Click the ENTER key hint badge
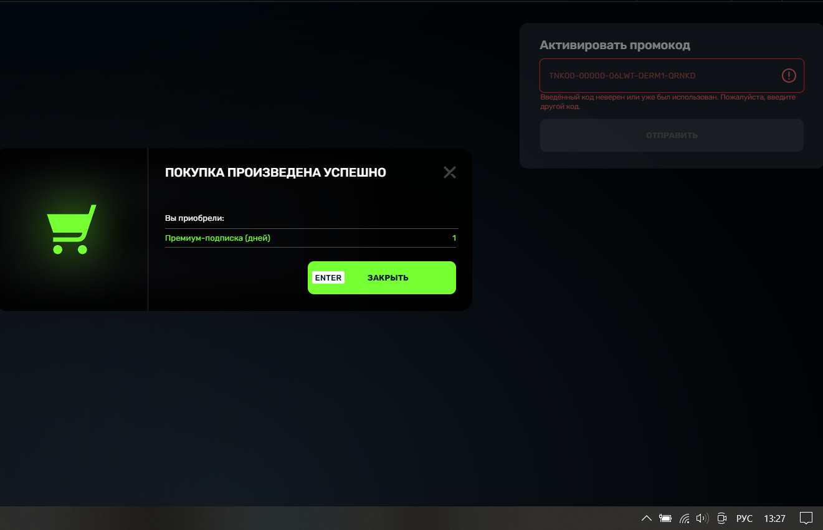The height and width of the screenshot is (530, 823). coord(328,277)
